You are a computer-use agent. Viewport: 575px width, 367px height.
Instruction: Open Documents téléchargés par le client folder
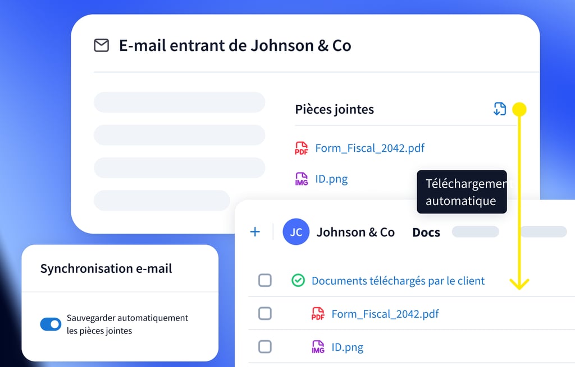(x=398, y=281)
